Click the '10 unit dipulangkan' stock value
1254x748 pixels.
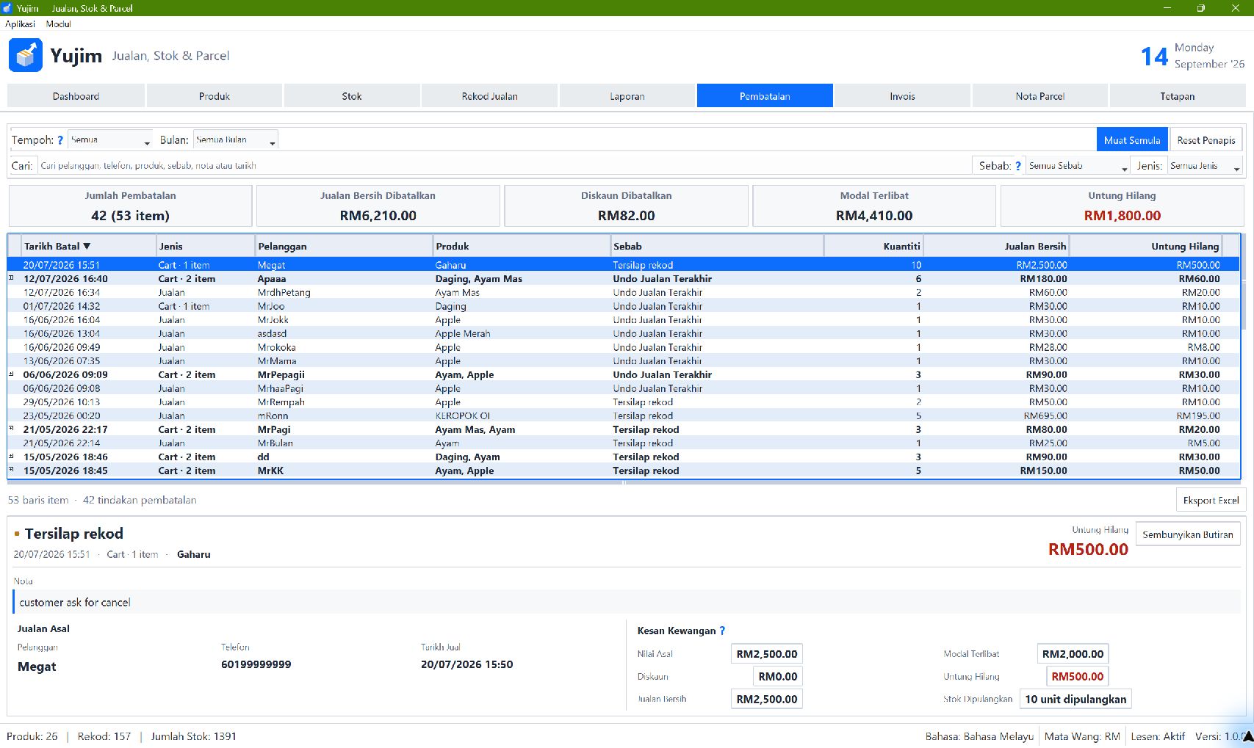(x=1075, y=699)
